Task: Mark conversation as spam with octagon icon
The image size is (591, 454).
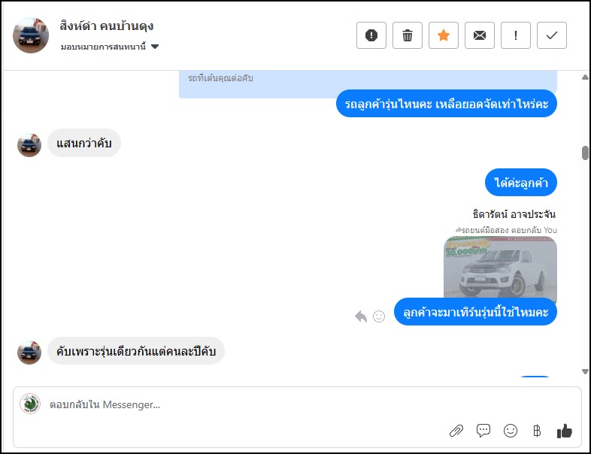Action: [x=371, y=35]
